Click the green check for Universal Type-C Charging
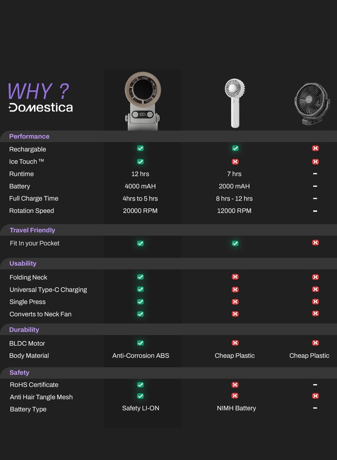 pyautogui.click(x=140, y=289)
